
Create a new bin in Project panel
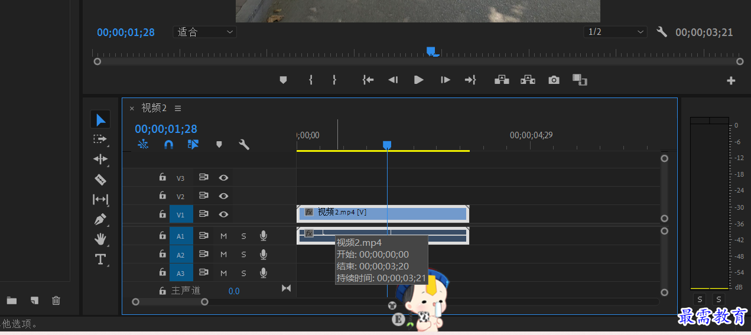(x=12, y=301)
